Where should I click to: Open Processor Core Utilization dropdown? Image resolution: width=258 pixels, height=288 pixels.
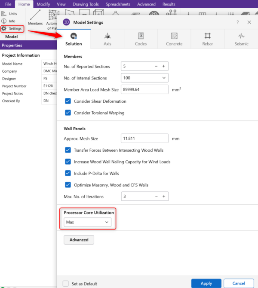[x=87, y=222]
